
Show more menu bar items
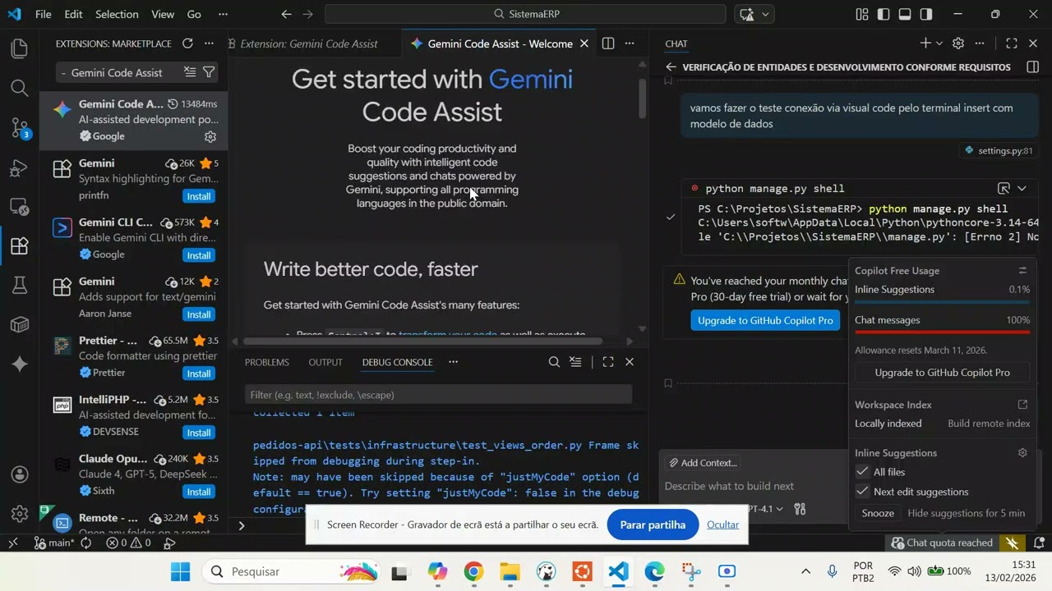[223, 14]
